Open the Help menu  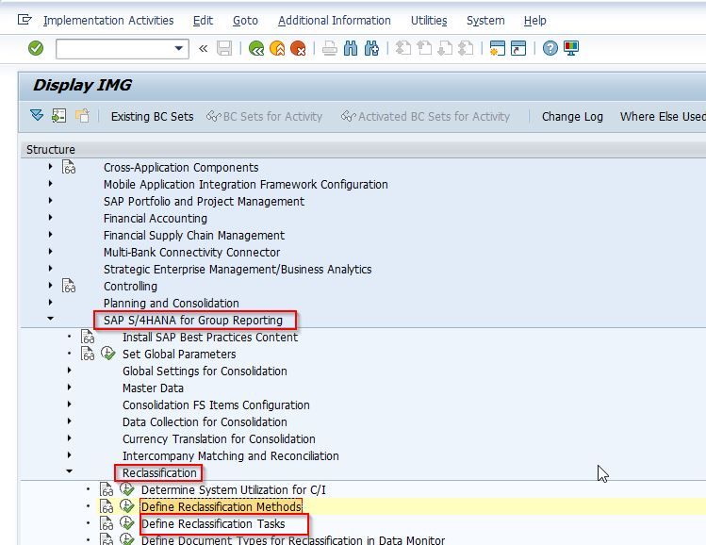[534, 21]
